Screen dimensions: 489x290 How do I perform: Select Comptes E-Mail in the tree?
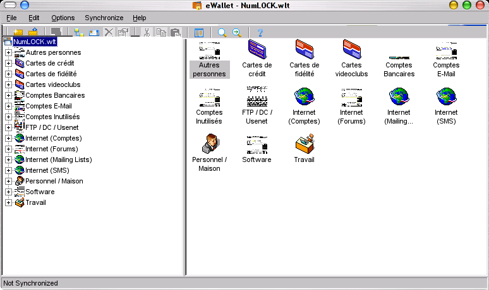(x=49, y=106)
